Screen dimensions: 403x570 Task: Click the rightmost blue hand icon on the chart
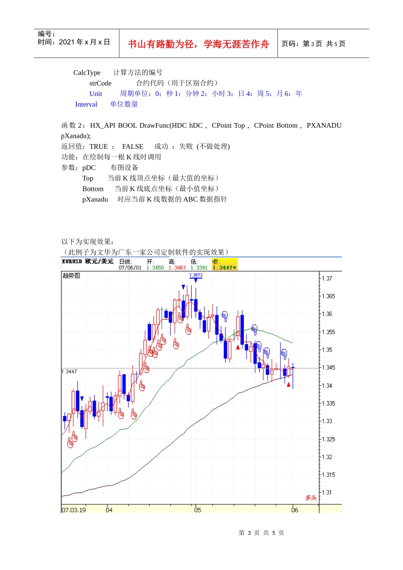(284, 353)
